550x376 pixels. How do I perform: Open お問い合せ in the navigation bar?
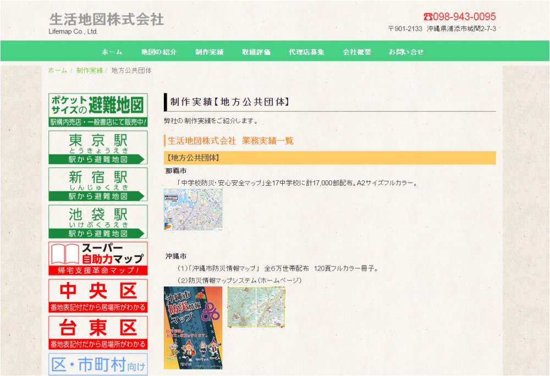pyautogui.click(x=406, y=52)
